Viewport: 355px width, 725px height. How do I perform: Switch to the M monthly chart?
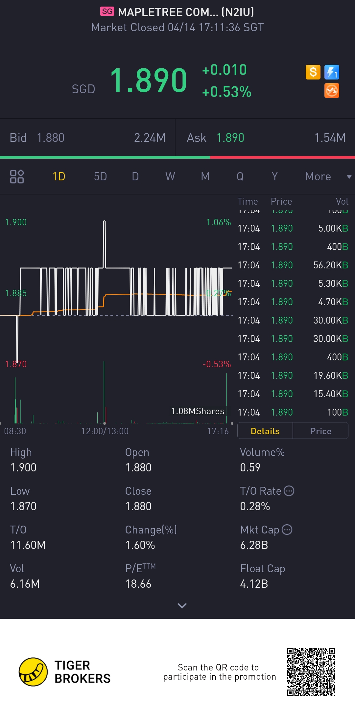(x=205, y=176)
